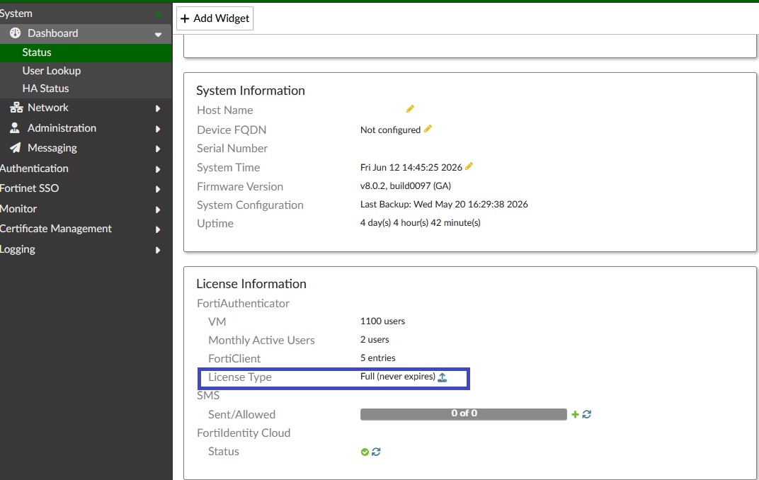This screenshot has width=759, height=480.
Task: Expand the Administration submenu arrow
Action: [158, 129]
